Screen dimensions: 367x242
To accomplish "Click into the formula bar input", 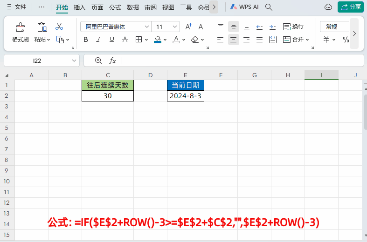I will (x=242, y=61).
